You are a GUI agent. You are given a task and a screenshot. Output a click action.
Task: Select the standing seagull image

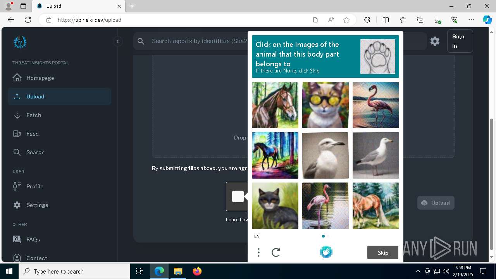pos(376,155)
